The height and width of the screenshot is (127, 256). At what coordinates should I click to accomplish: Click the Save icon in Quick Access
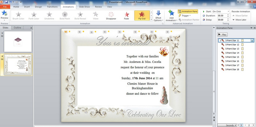tap(6, 2)
